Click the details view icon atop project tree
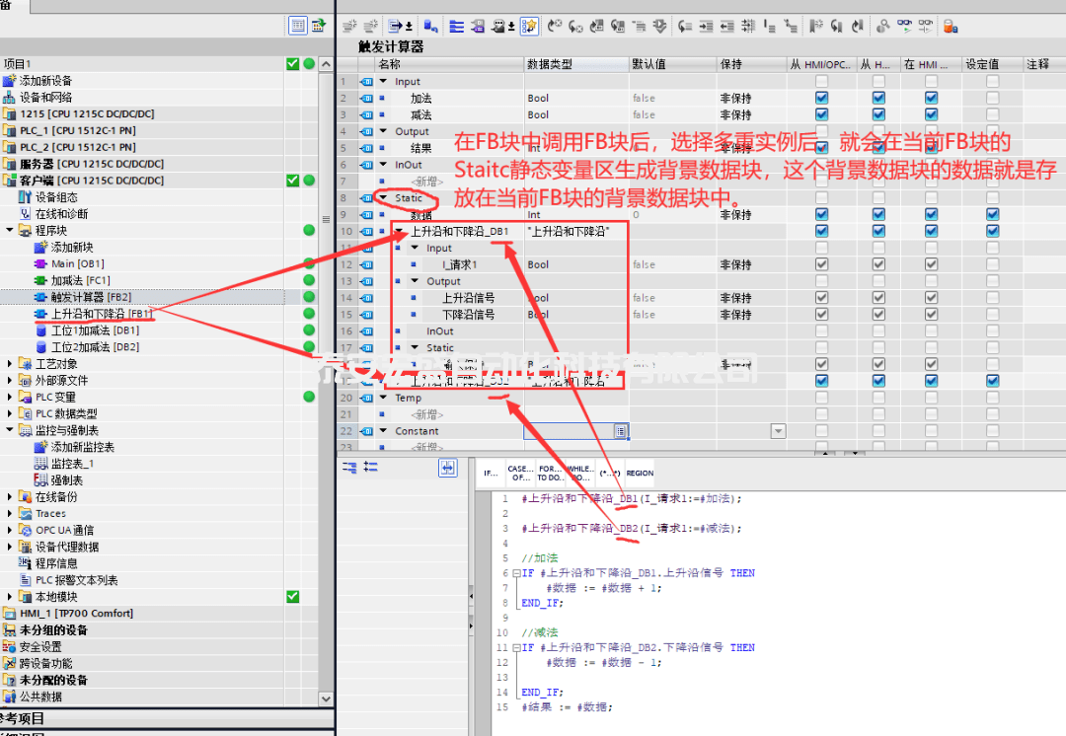The image size is (1066, 736). [x=298, y=26]
